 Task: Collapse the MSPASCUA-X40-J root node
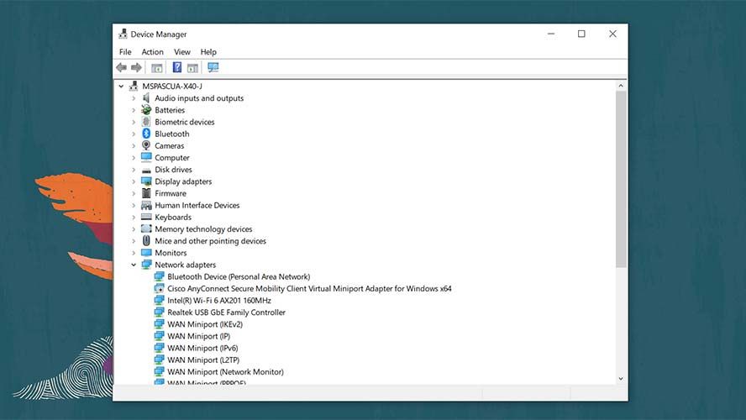[x=121, y=86]
